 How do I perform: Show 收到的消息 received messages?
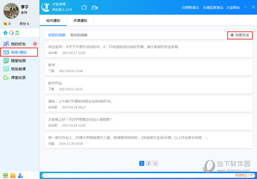[x=57, y=35]
